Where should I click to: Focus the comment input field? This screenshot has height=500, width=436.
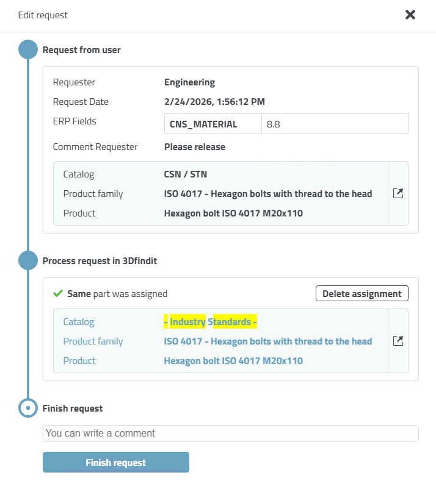231,434
